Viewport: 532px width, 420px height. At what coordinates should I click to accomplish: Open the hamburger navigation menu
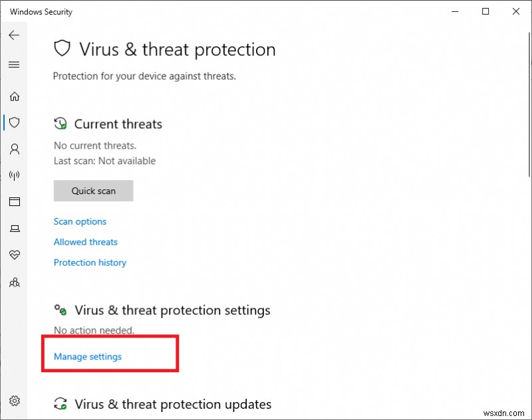(x=14, y=64)
